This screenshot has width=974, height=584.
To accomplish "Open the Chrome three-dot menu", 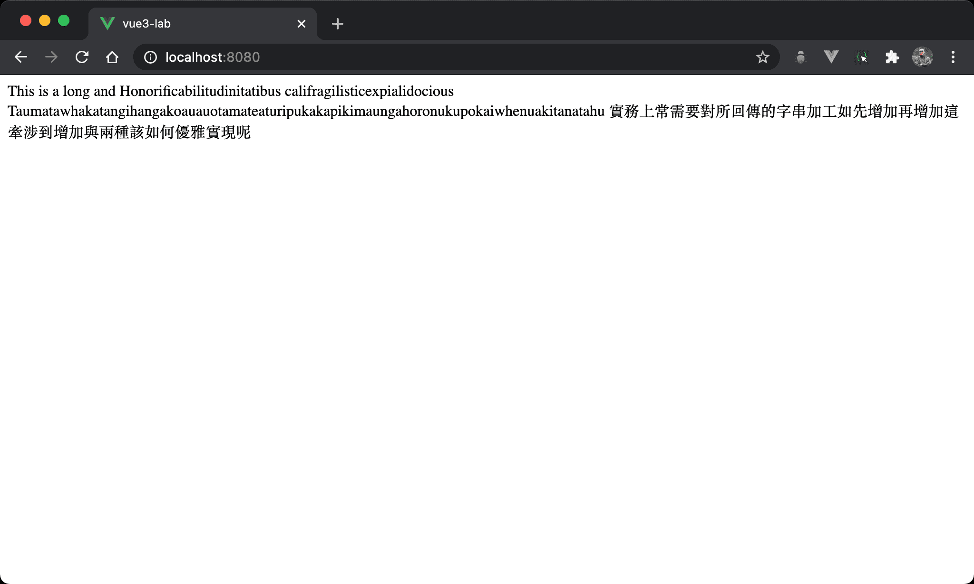I will click(953, 57).
